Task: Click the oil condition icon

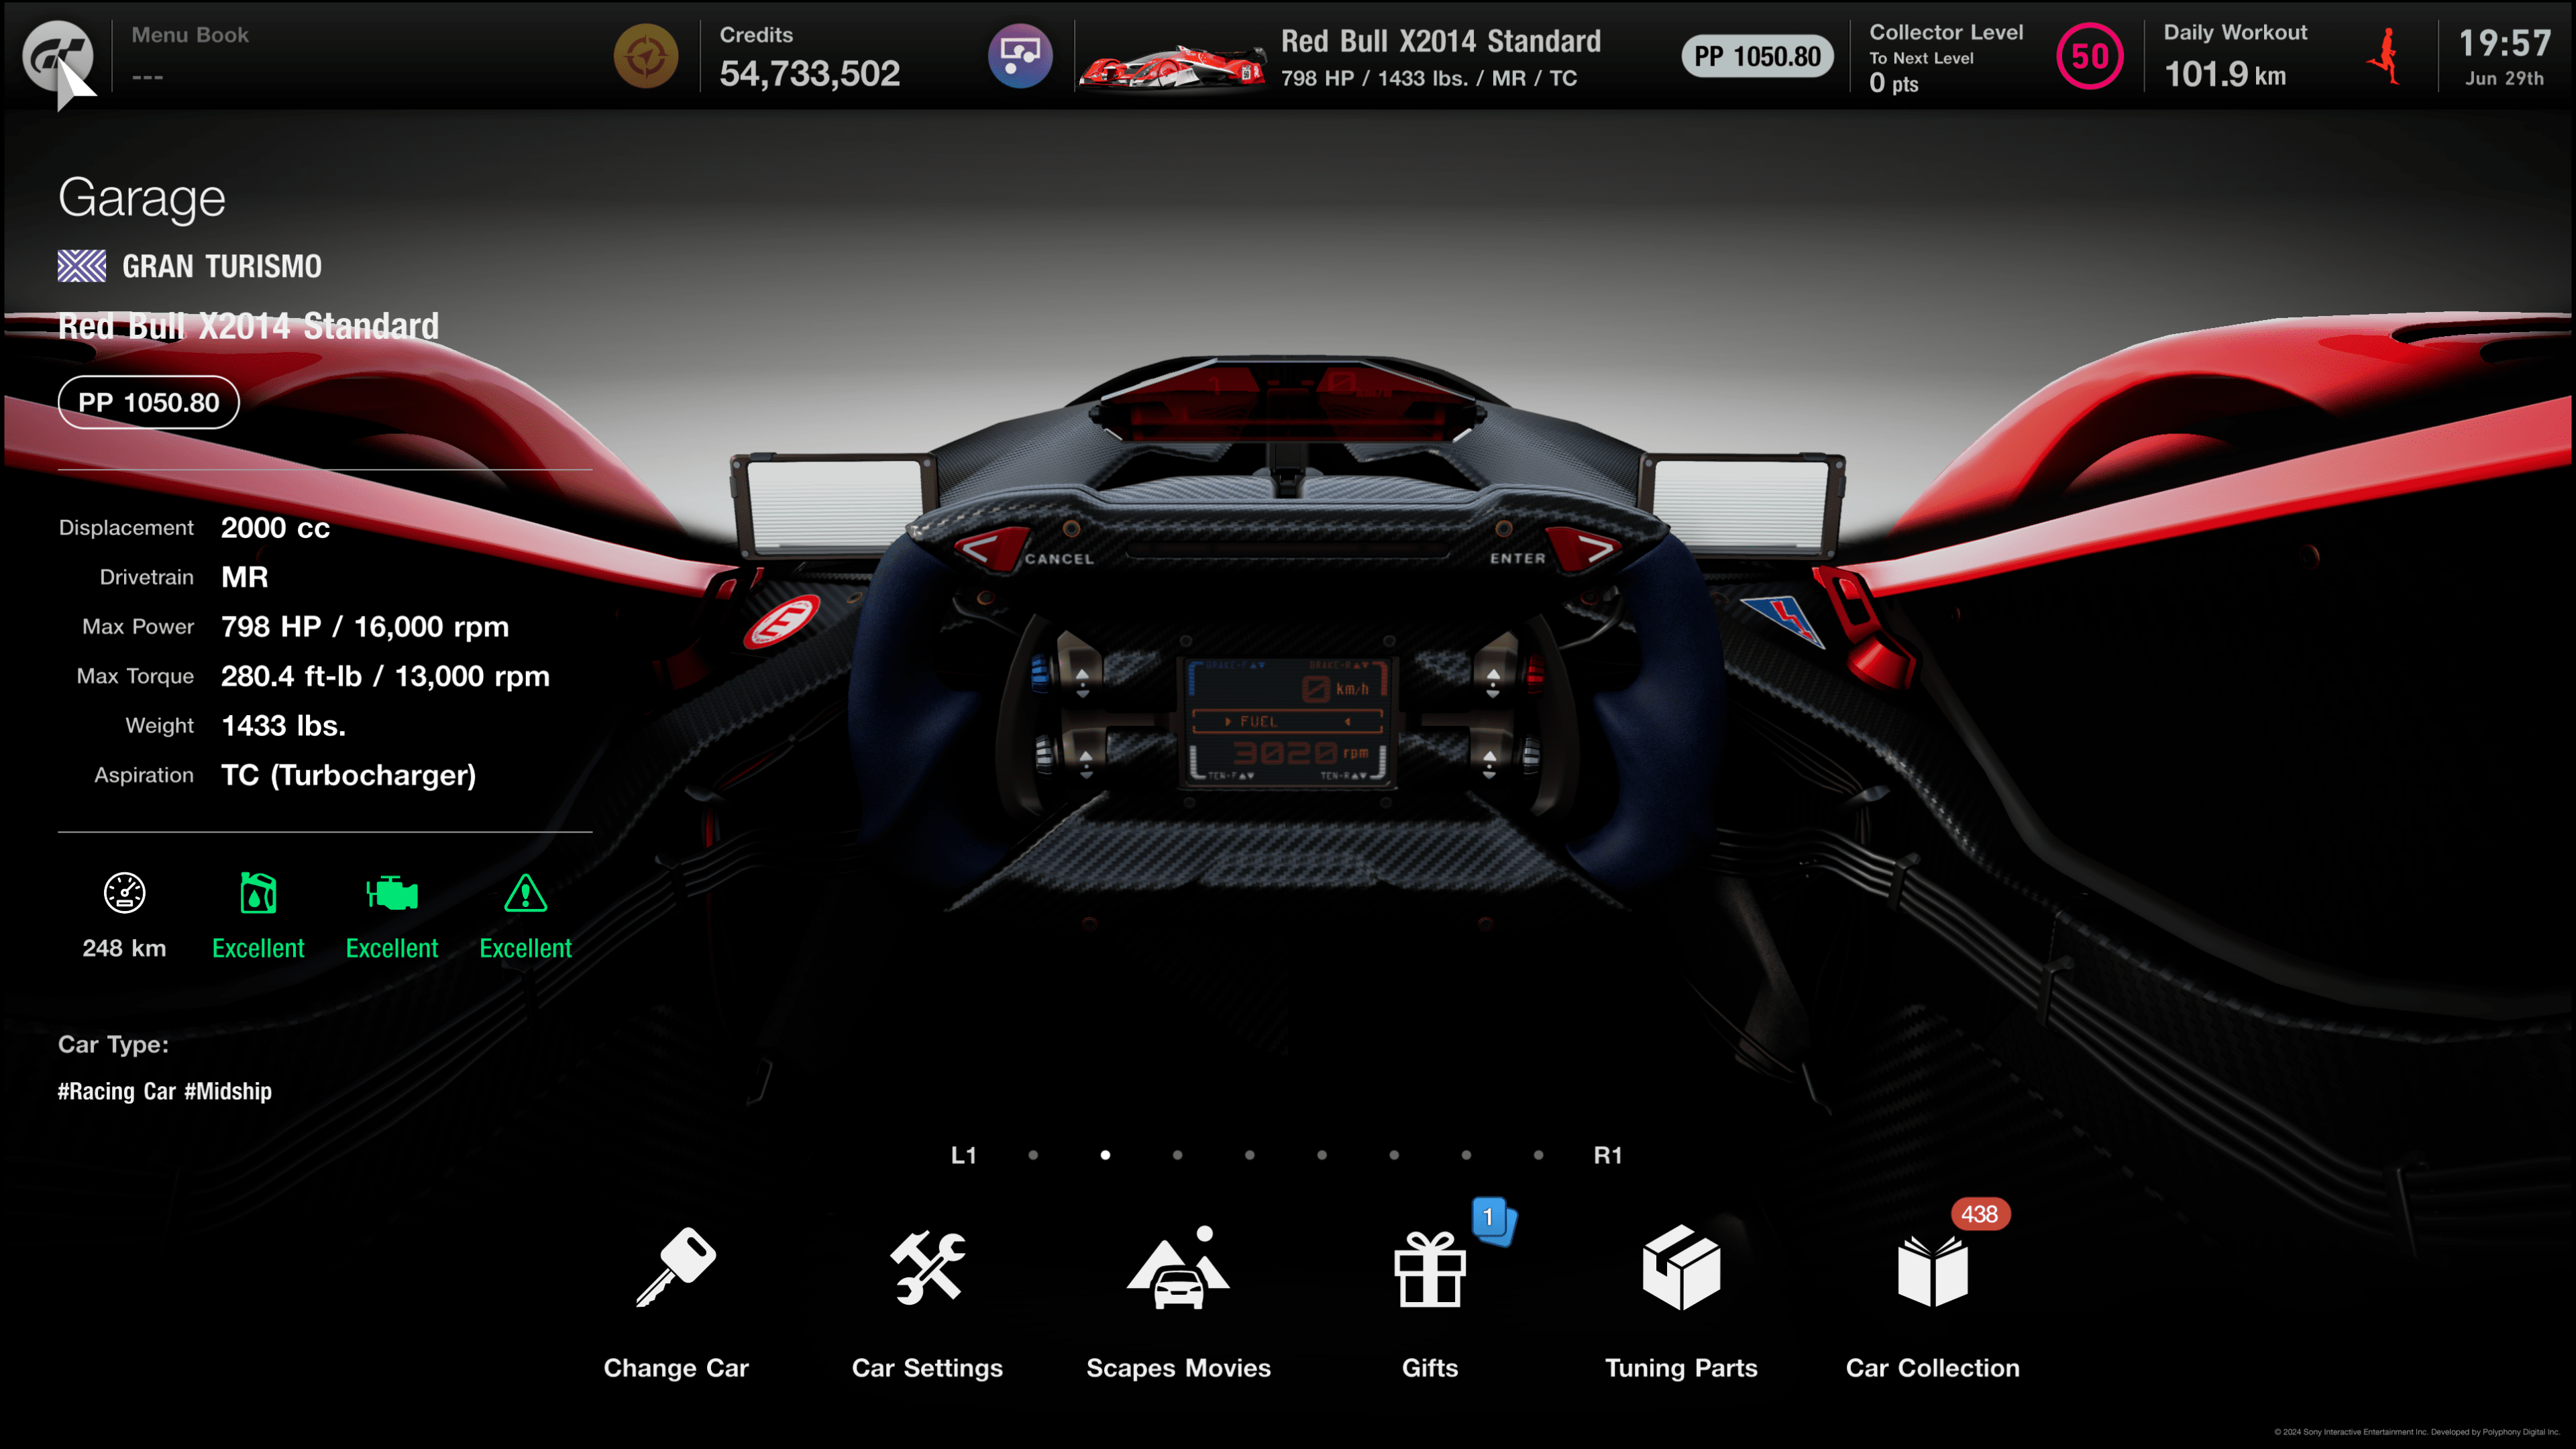Action: 258,892
